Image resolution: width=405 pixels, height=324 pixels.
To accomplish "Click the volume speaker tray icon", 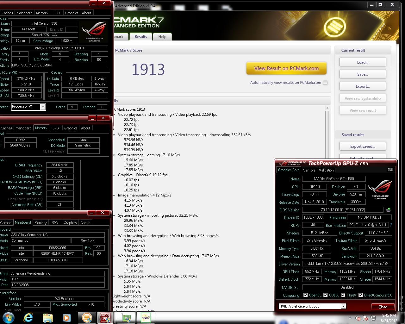I will coord(358,318).
